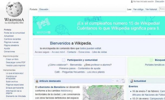Open the Barcelona urbanism map thumbnail
Viewport: 165px width, 100px height.
(x=103, y=92)
